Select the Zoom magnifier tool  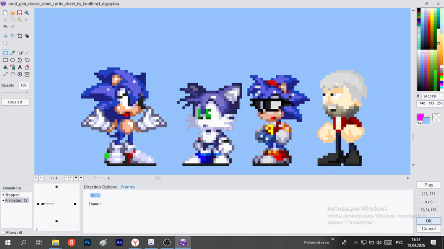[x=5, y=43]
